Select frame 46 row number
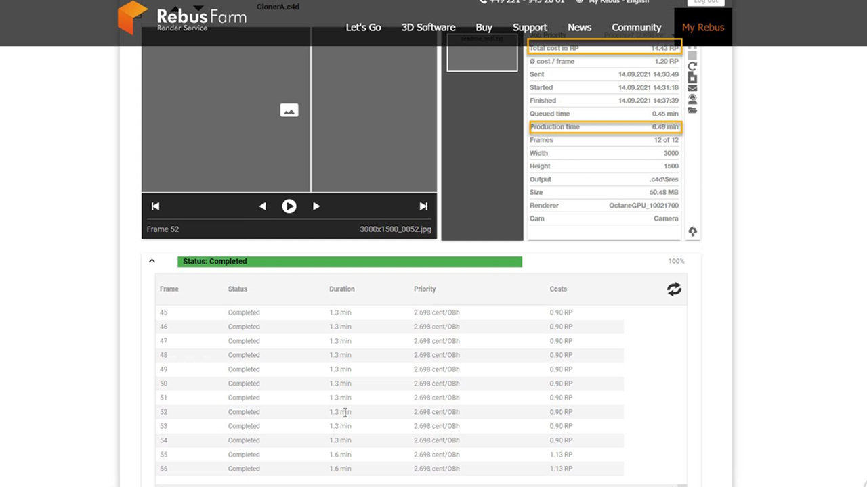 pos(164,327)
